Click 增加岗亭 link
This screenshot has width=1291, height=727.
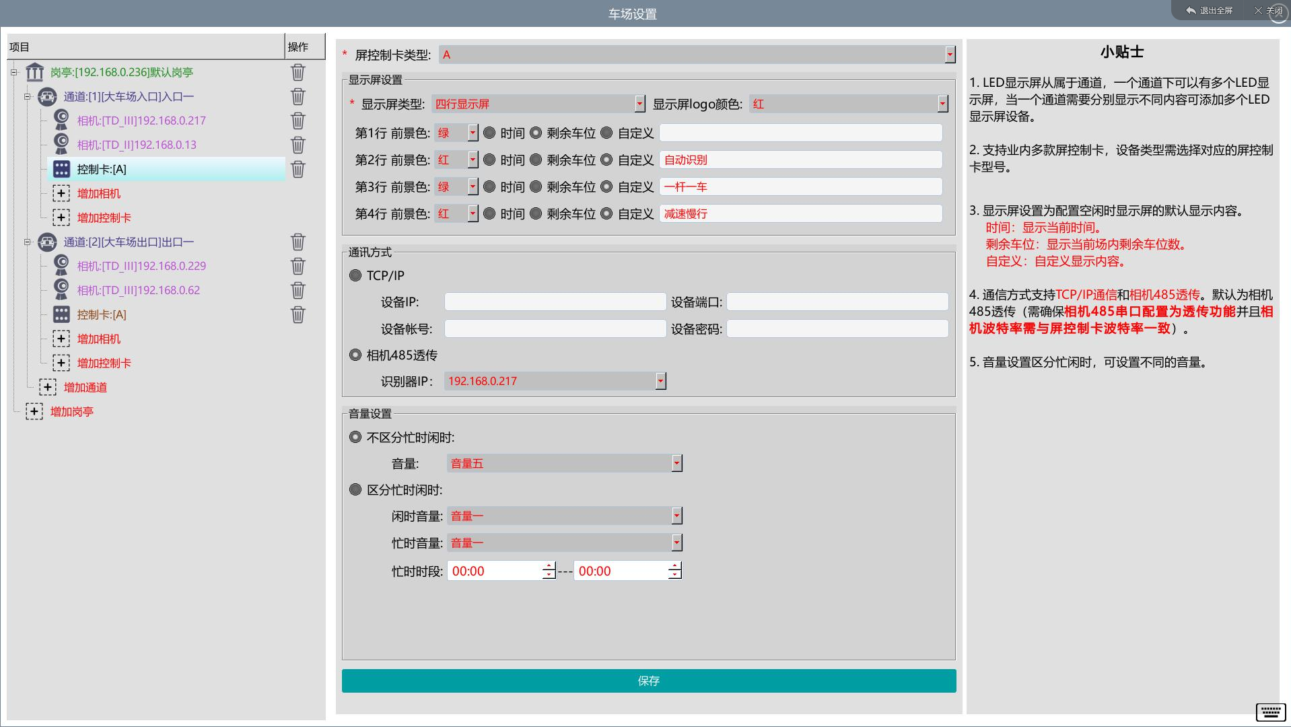[72, 411]
